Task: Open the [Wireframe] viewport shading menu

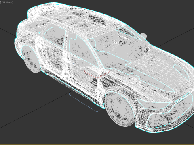Action: pos(7,2)
